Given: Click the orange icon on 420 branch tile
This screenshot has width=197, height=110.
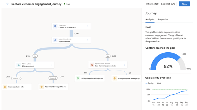Looking at the screenshot, I should coord(114,79).
